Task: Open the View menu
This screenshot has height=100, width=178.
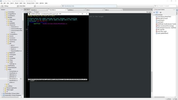Action: (x=8, y=3)
